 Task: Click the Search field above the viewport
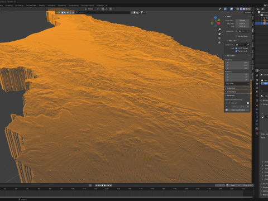[103, 12]
